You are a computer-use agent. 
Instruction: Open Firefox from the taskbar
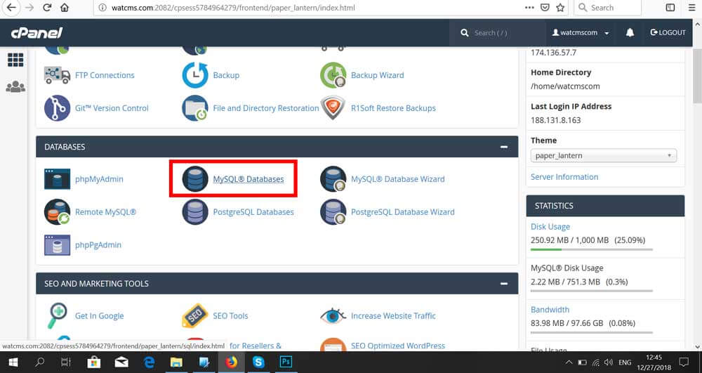(231, 362)
